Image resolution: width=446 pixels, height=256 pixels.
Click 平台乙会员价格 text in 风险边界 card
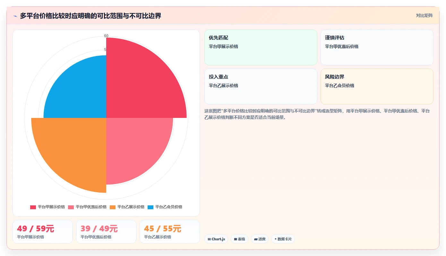339,86
